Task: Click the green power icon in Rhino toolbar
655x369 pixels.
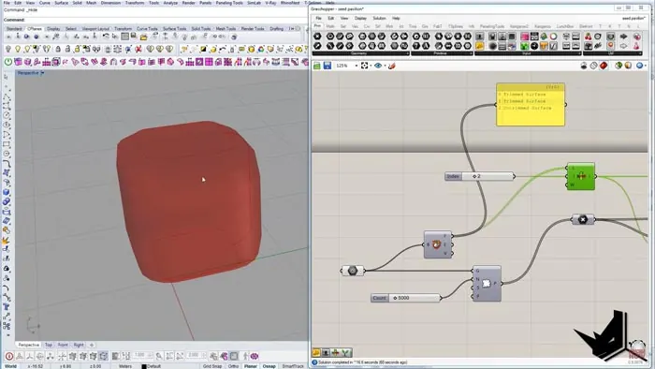Action: tap(7, 62)
